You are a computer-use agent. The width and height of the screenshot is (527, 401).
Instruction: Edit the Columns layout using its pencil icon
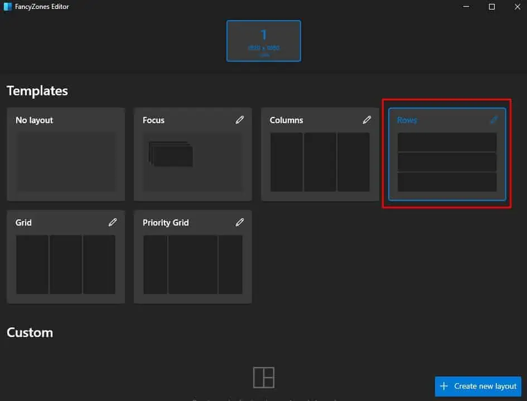pos(367,120)
